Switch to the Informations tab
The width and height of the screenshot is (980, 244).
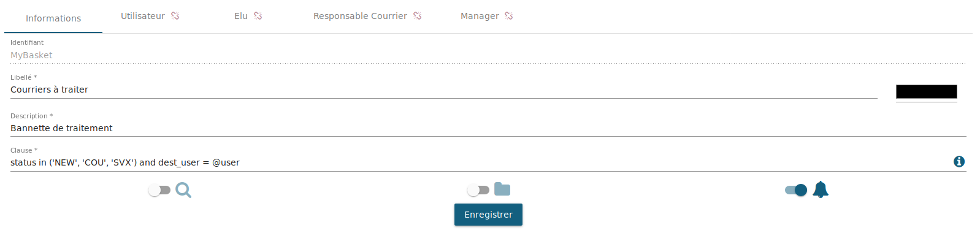coord(53,18)
